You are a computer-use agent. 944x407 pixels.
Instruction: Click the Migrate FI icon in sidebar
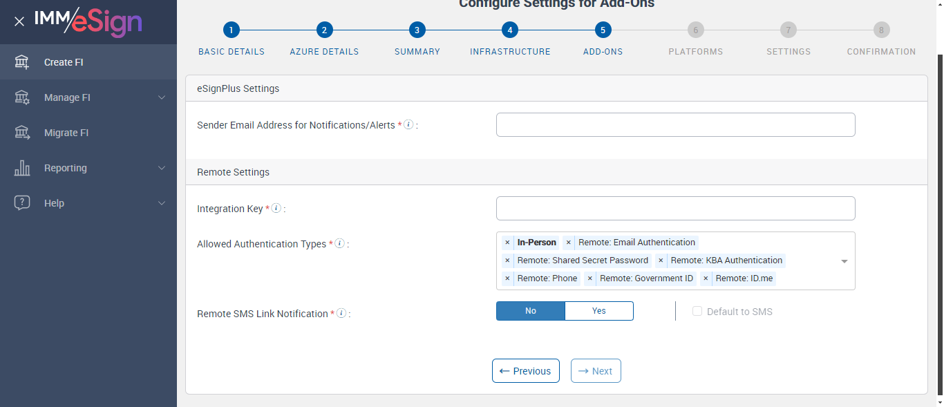tap(22, 133)
